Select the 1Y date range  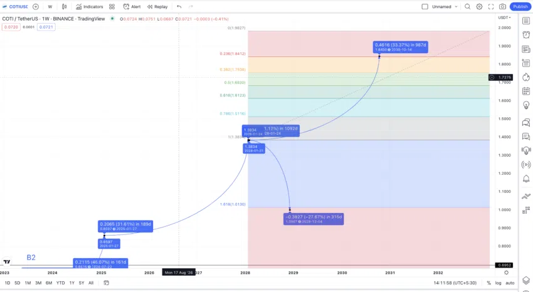[71, 283]
